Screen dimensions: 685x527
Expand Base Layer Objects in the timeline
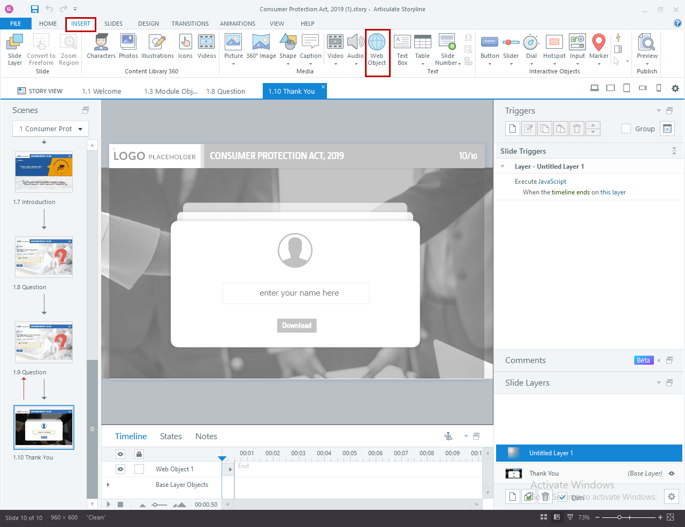pos(109,485)
